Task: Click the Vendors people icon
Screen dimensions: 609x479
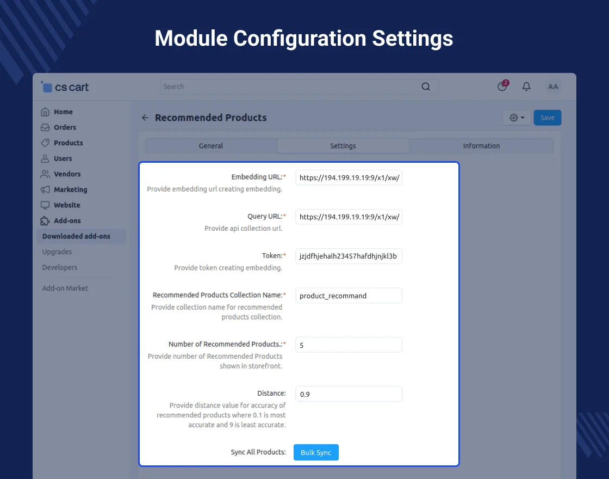Action: click(x=45, y=174)
